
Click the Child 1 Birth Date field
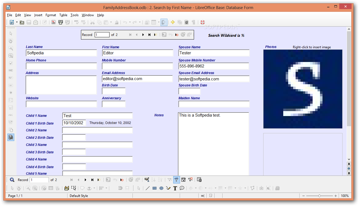(x=74, y=123)
